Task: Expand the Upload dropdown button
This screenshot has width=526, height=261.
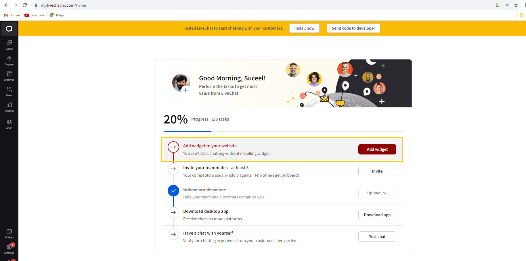Action: [377, 193]
